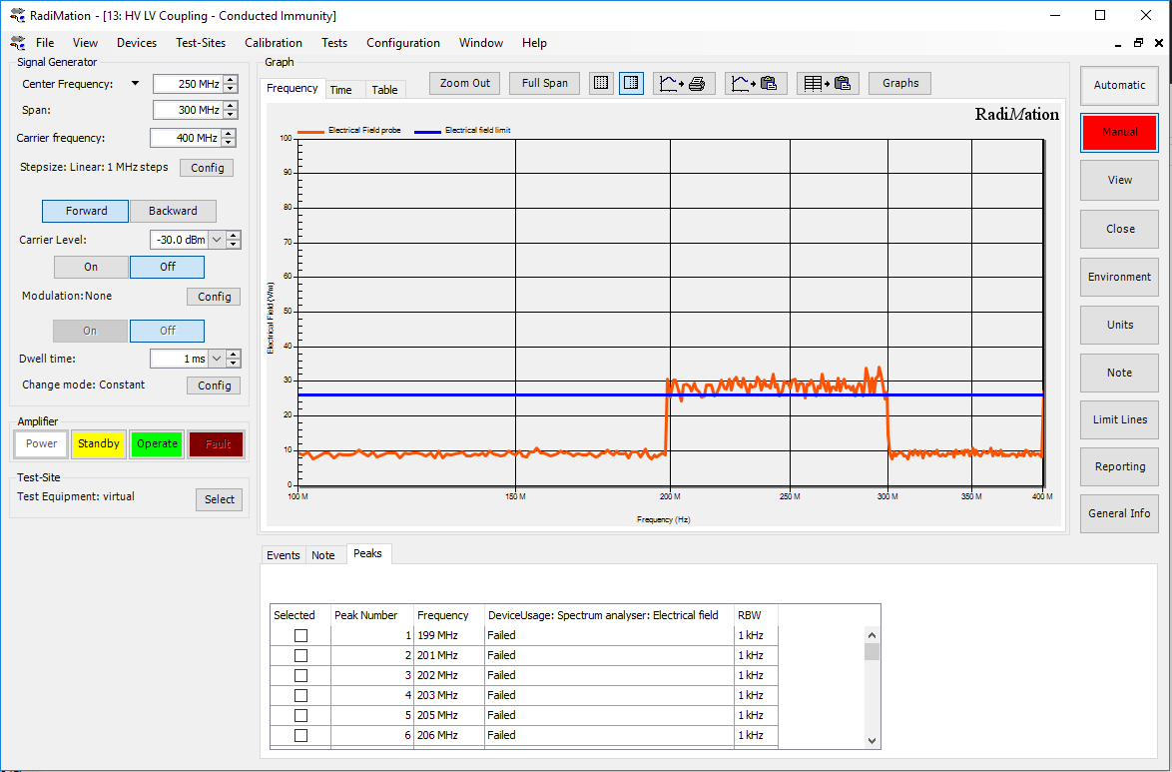Decrease Carrier frequency with the down spinner
This screenshot has height=772, width=1172.
(x=229, y=142)
